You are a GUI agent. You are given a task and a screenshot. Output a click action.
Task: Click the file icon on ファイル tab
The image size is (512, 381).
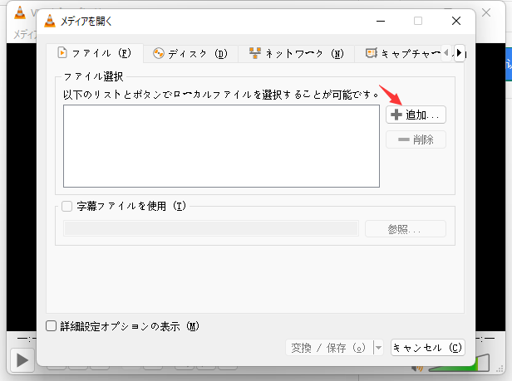[62, 52]
